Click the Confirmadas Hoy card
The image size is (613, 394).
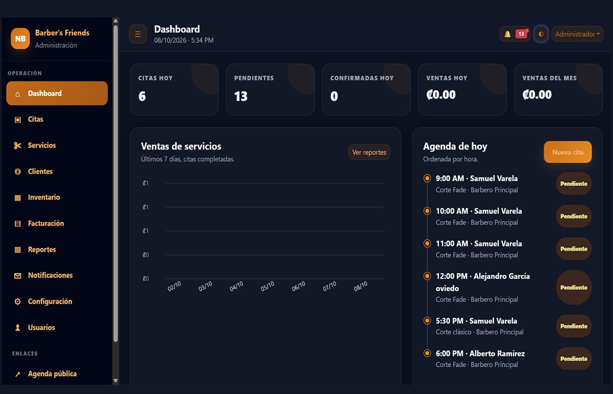tap(366, 90)
